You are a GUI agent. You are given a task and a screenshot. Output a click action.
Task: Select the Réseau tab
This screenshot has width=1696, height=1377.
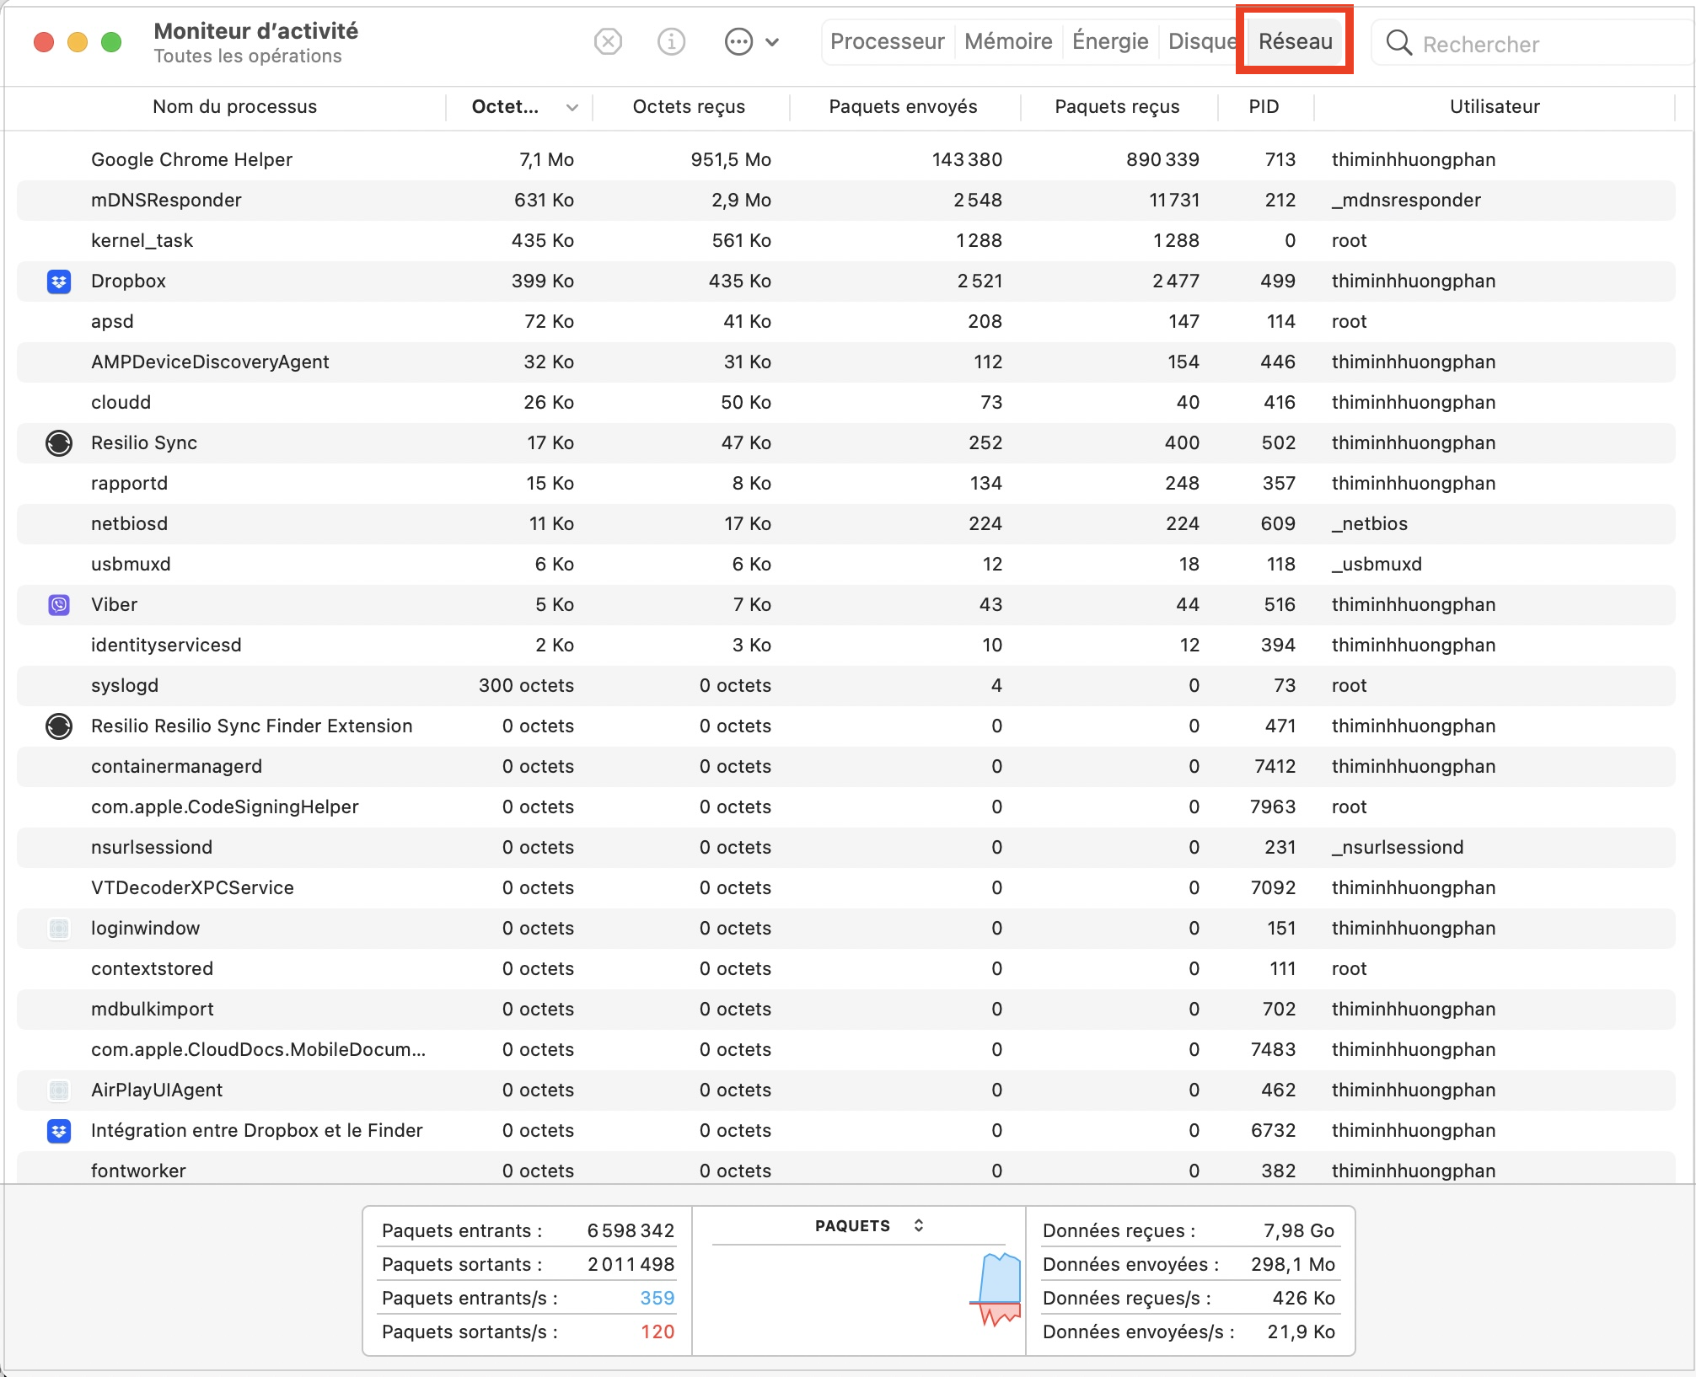point(1296,41)
